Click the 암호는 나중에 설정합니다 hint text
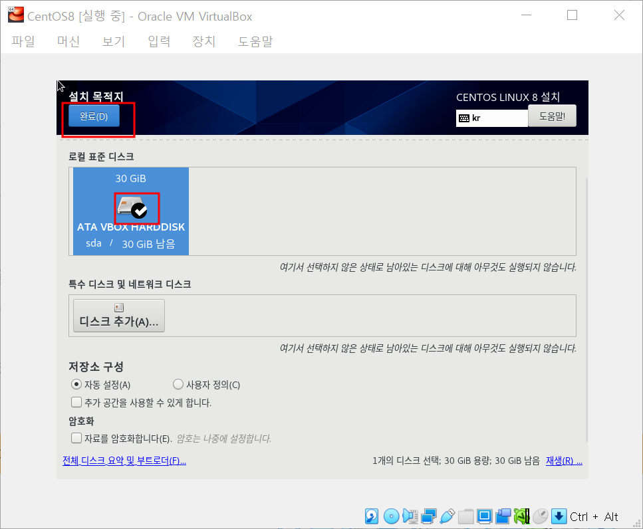Image resolution: width=643 pixels, height=529 pixels. [224, 439]
